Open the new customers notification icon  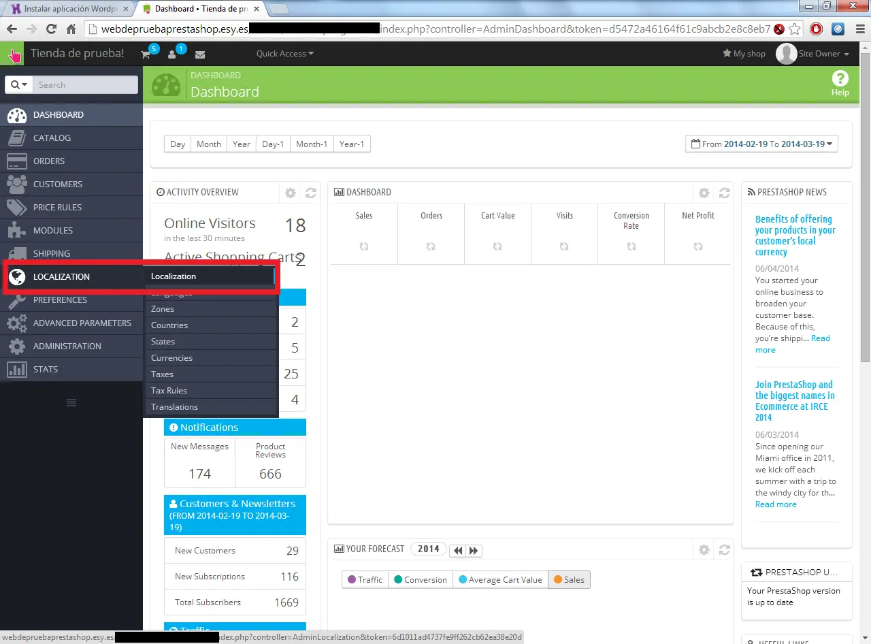172,54
